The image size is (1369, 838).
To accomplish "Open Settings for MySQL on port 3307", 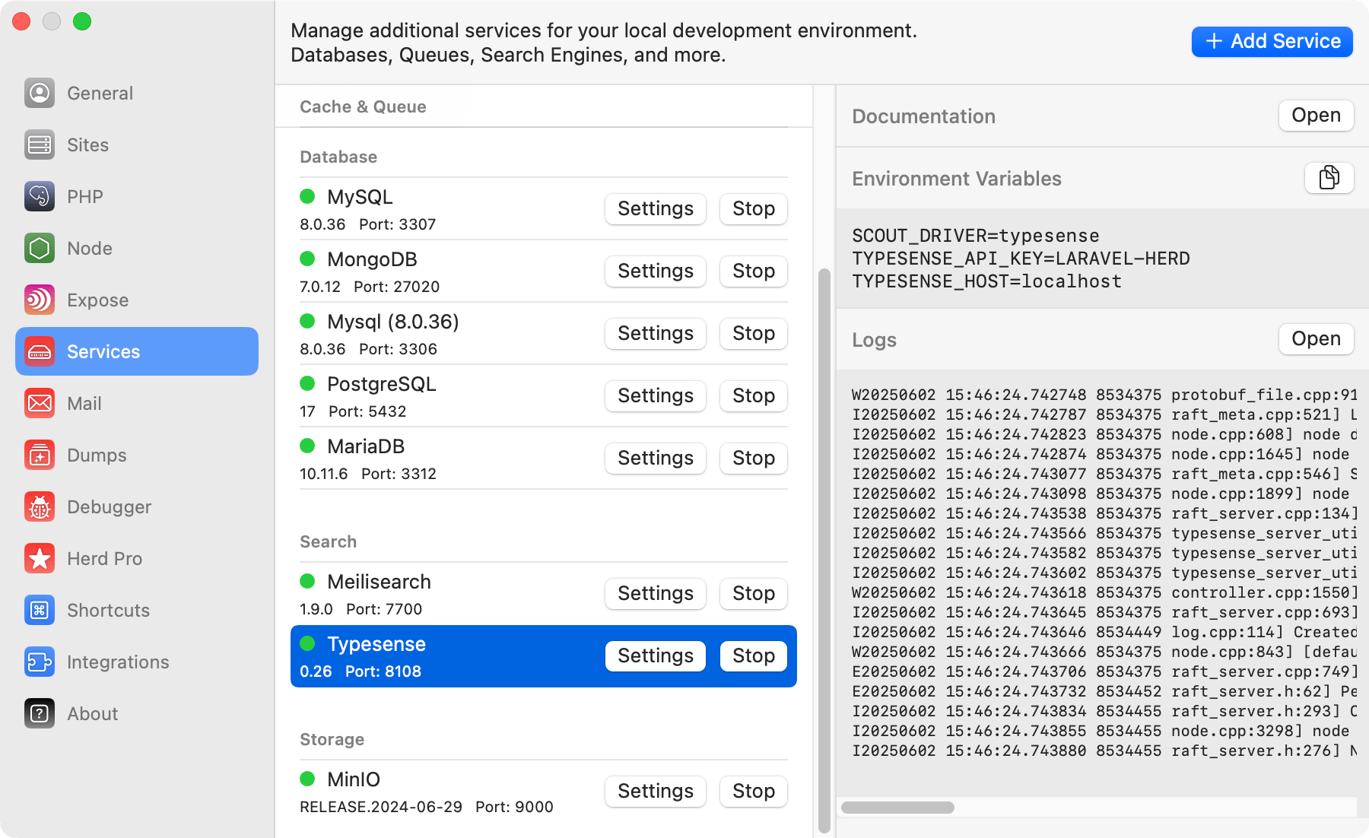I will point(656,208).
